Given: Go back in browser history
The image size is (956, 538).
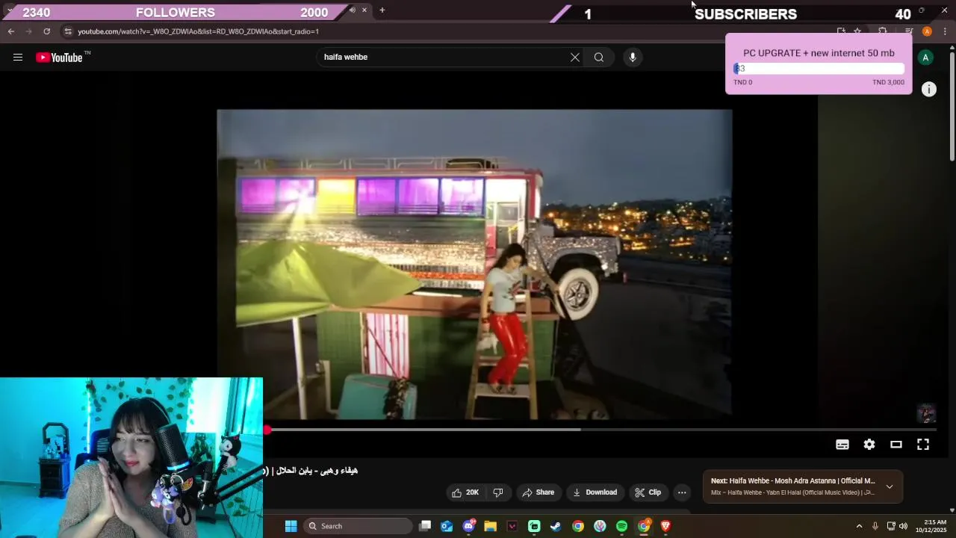Looking at the screenshot, I should pyautogui.click(x=11, y=31).
